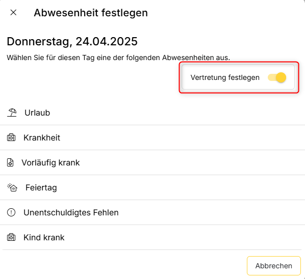Image resolution: width=305 pixels, height=279 pixels.
Task: Click the Abwesenheit festlegen dialog title
Action: click(x=91, y=13)
